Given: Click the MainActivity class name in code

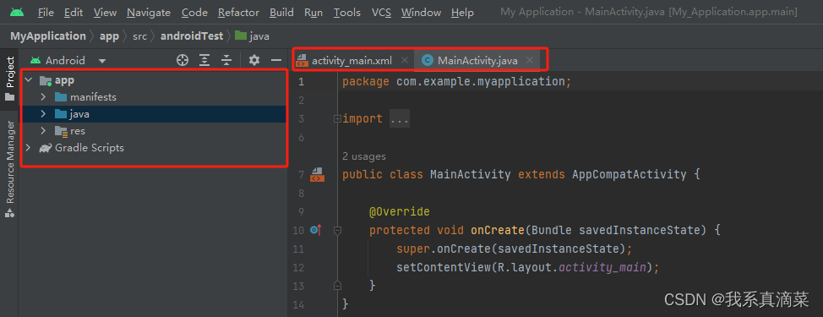Looking at the screenshot, I should pyautogui.click(x=471, y=174).
